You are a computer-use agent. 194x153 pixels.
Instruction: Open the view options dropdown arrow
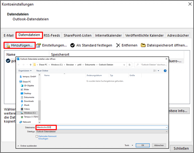pyautogui.click(x=158, y=71)
